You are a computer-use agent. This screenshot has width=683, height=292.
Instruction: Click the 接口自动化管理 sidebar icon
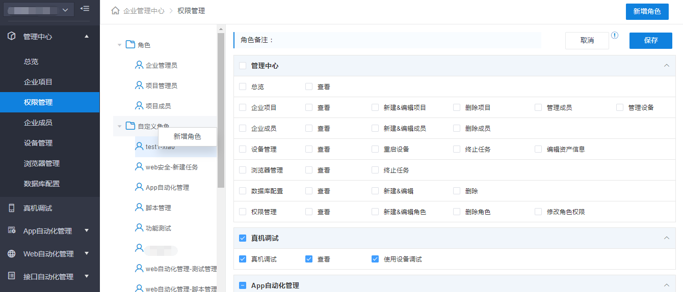pyautogui.click(x=12, y=276)
